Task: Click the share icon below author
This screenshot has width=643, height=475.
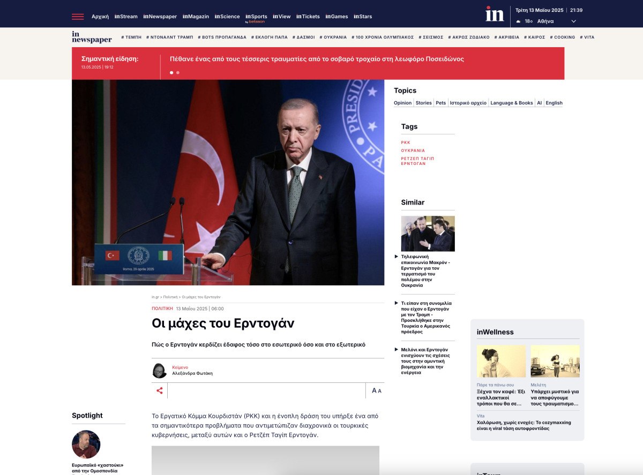Action: 159,390
